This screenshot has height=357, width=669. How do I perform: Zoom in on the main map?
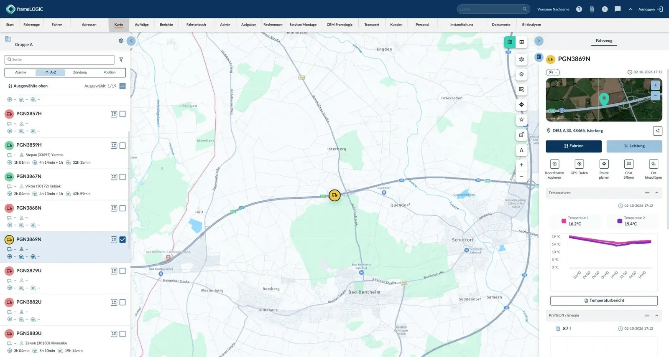pyautogui.click(x=521, y=165)
